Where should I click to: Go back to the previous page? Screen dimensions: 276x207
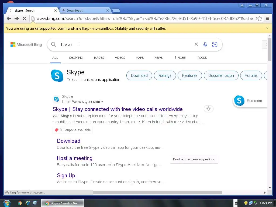click(x=9, y=19)
